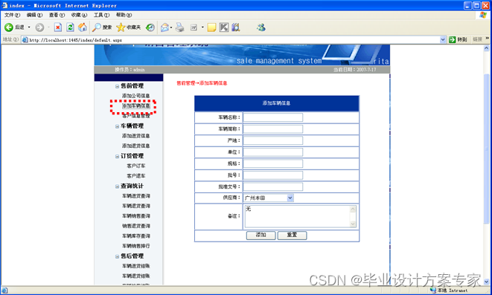
Task: Click in the 备注 textarea
Action: [300, 216]
